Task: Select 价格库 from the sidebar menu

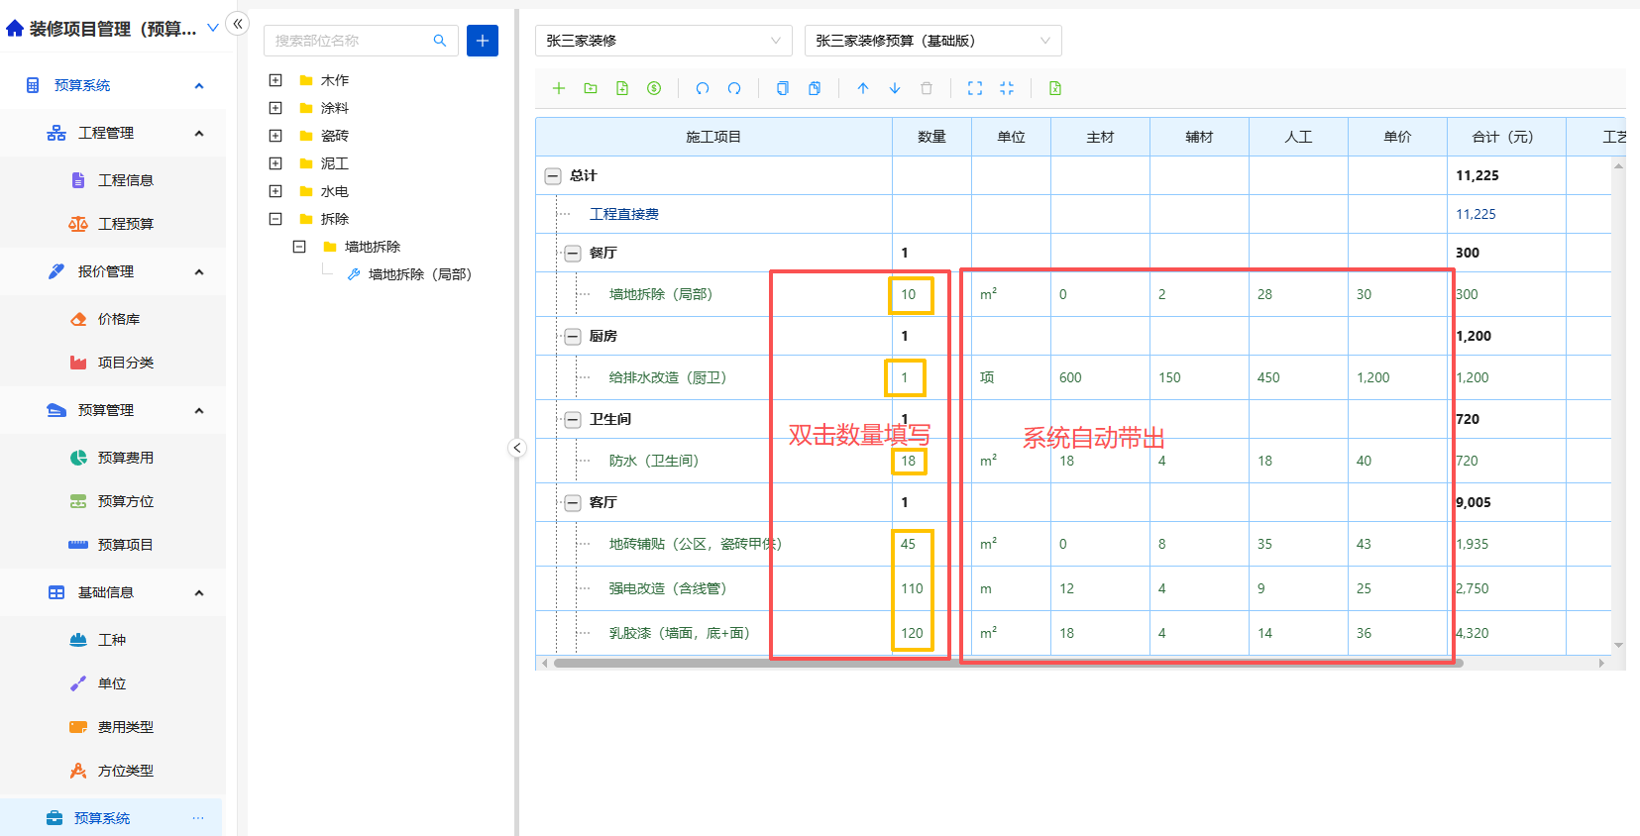Action: 119,319
